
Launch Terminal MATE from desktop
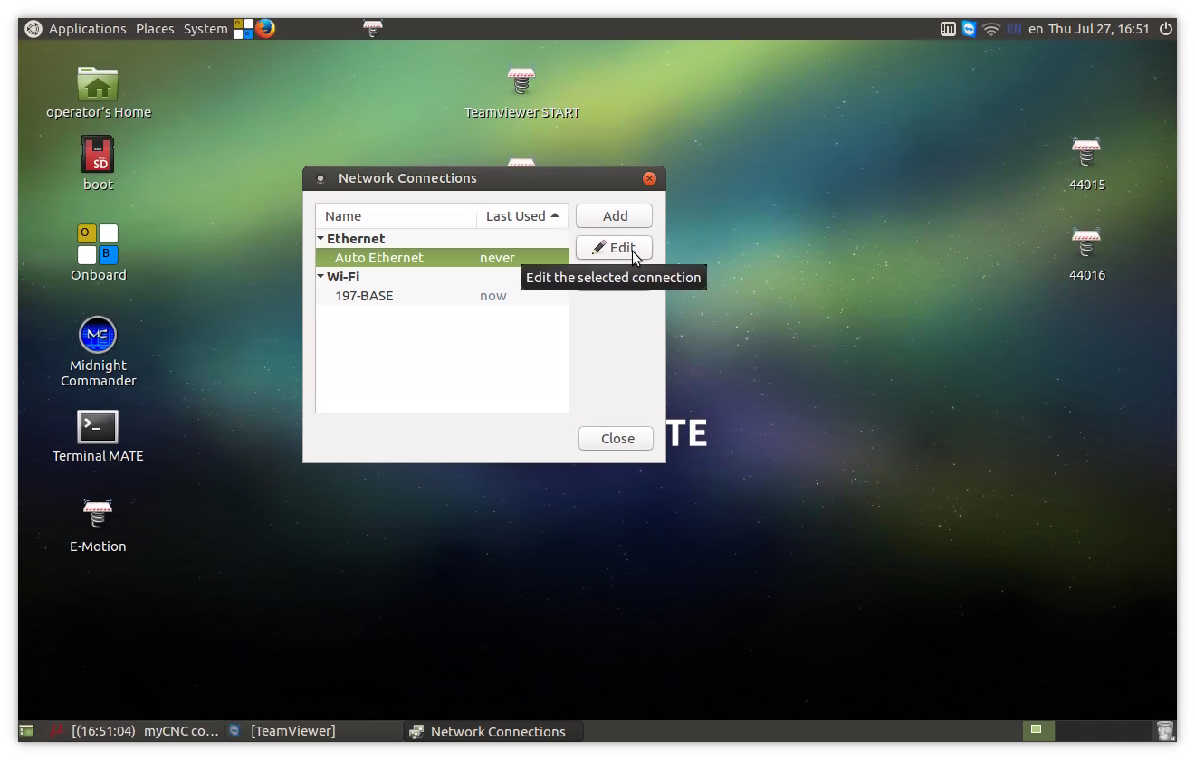[98, 426]
